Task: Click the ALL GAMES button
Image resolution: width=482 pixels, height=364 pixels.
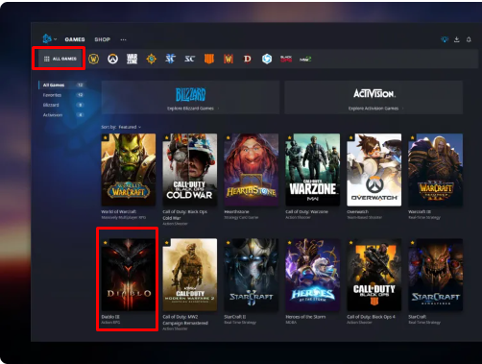Action: [x=60, y=59]
